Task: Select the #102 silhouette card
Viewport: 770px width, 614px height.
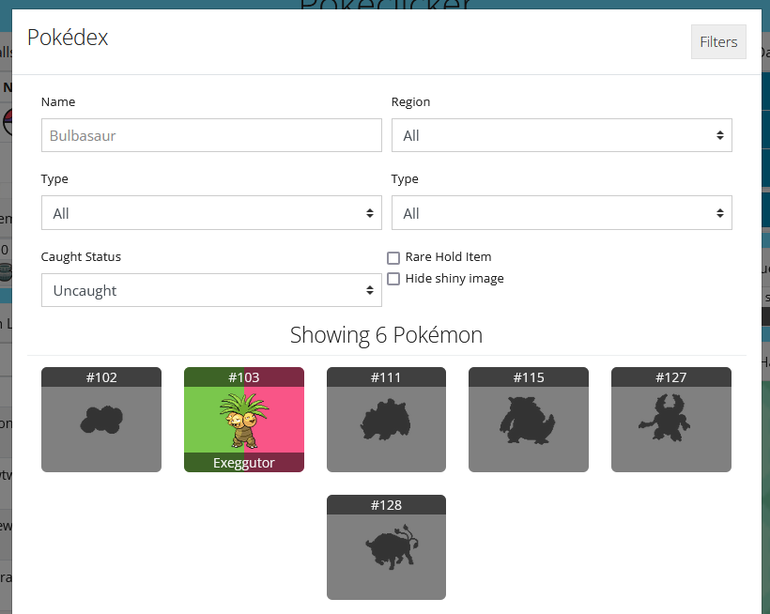Action: click(101, 420)
